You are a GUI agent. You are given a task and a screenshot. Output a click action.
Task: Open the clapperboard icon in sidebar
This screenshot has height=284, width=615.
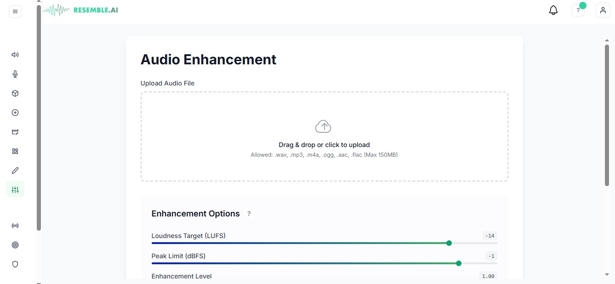coord(15,132)
